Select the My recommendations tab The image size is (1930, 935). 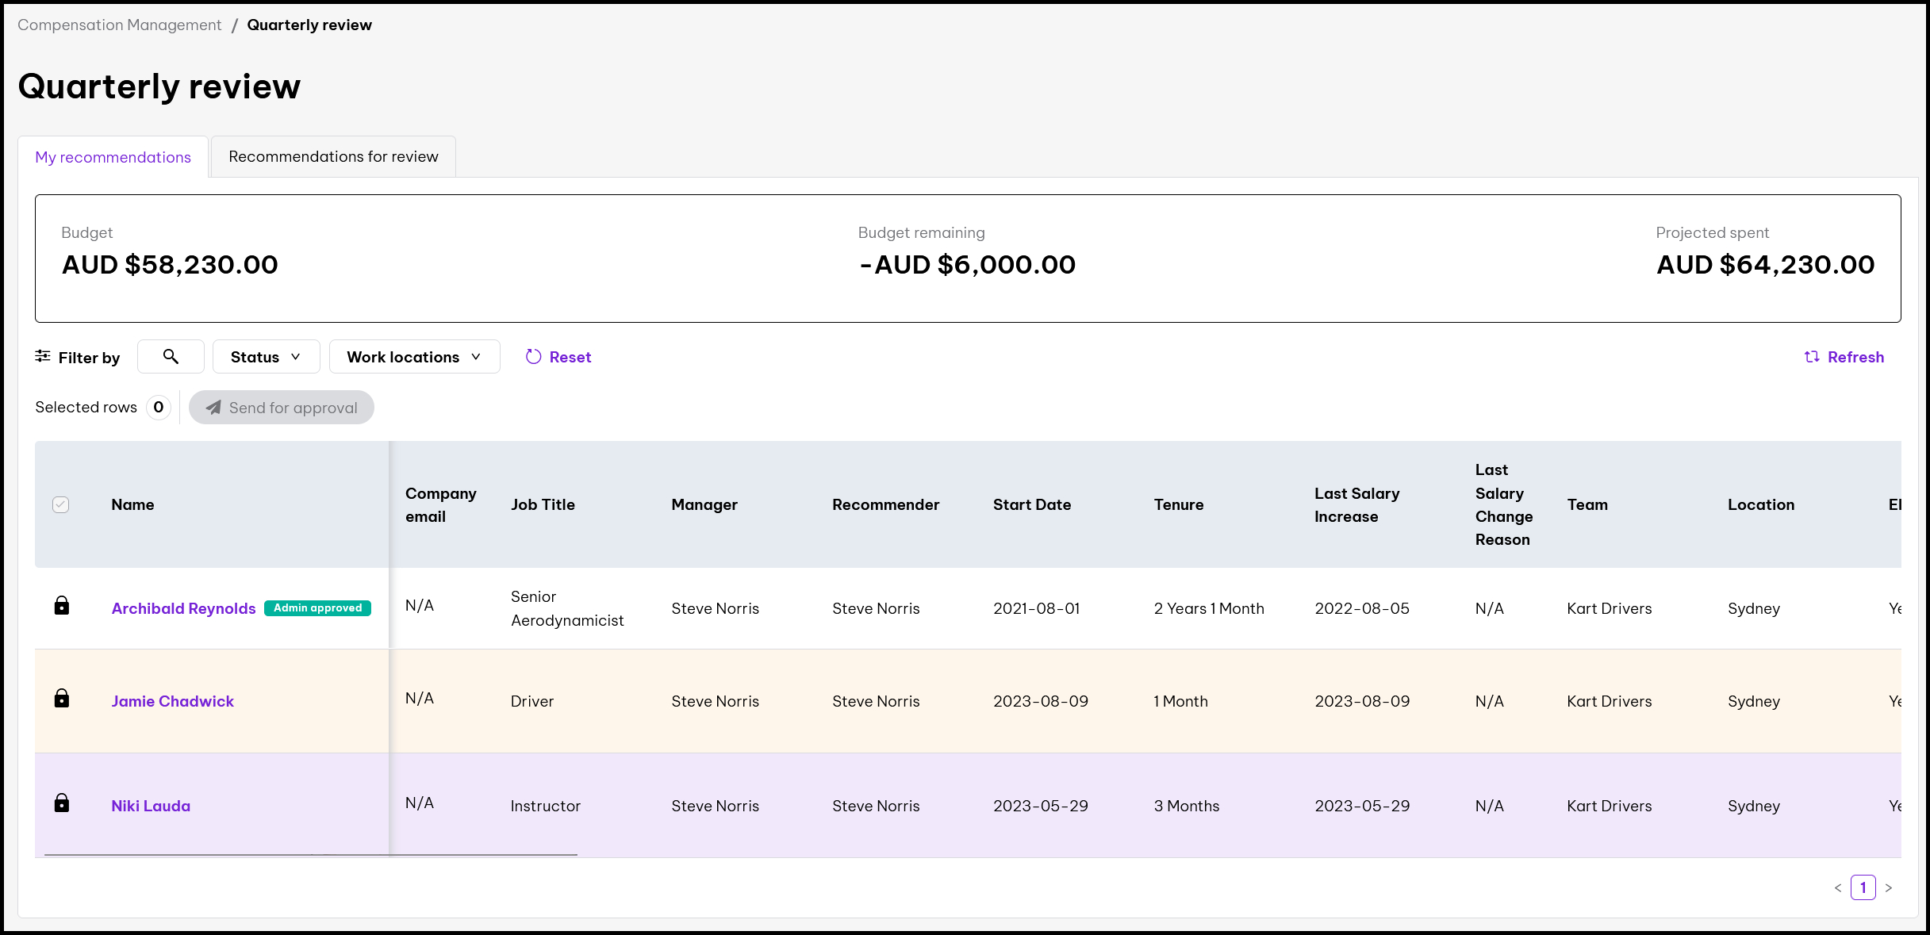[113, 158]
